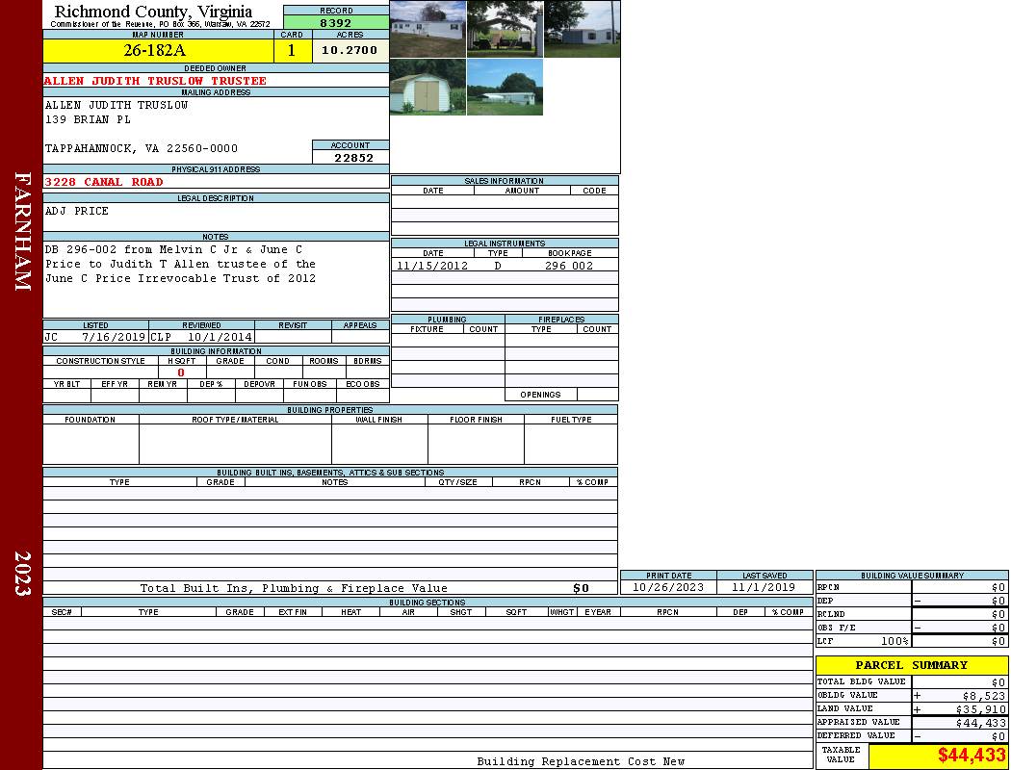Click the legal instrument row dated 11/15/2012
1011x770 pixels.
[505, 266]
